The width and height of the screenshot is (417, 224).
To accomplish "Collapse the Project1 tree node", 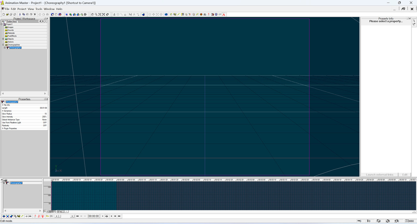I will [x=2, y=24].
